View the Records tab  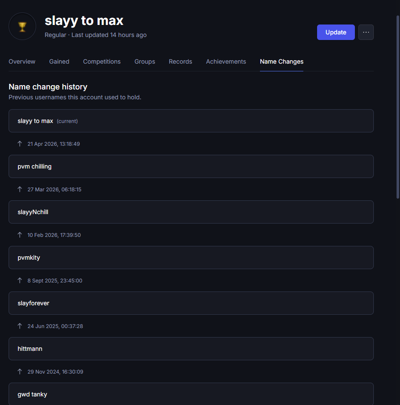coord(180,61)
